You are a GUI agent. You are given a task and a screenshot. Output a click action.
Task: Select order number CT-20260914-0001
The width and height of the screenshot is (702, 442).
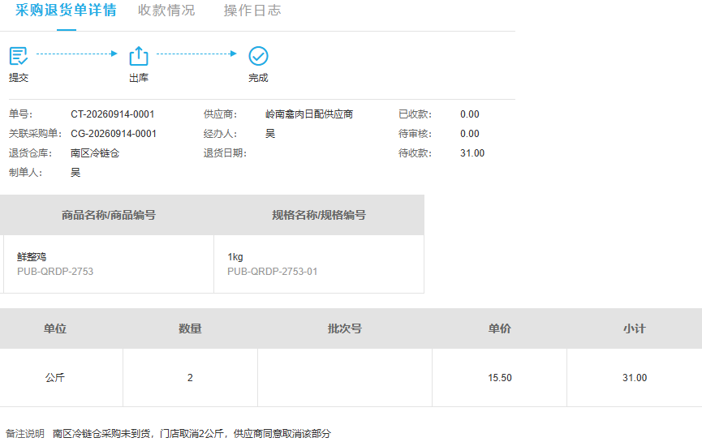click(x=112, y=114)
